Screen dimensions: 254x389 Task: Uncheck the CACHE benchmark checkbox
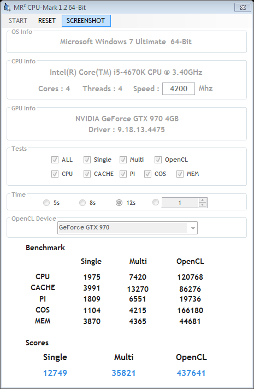click(87, 174)
